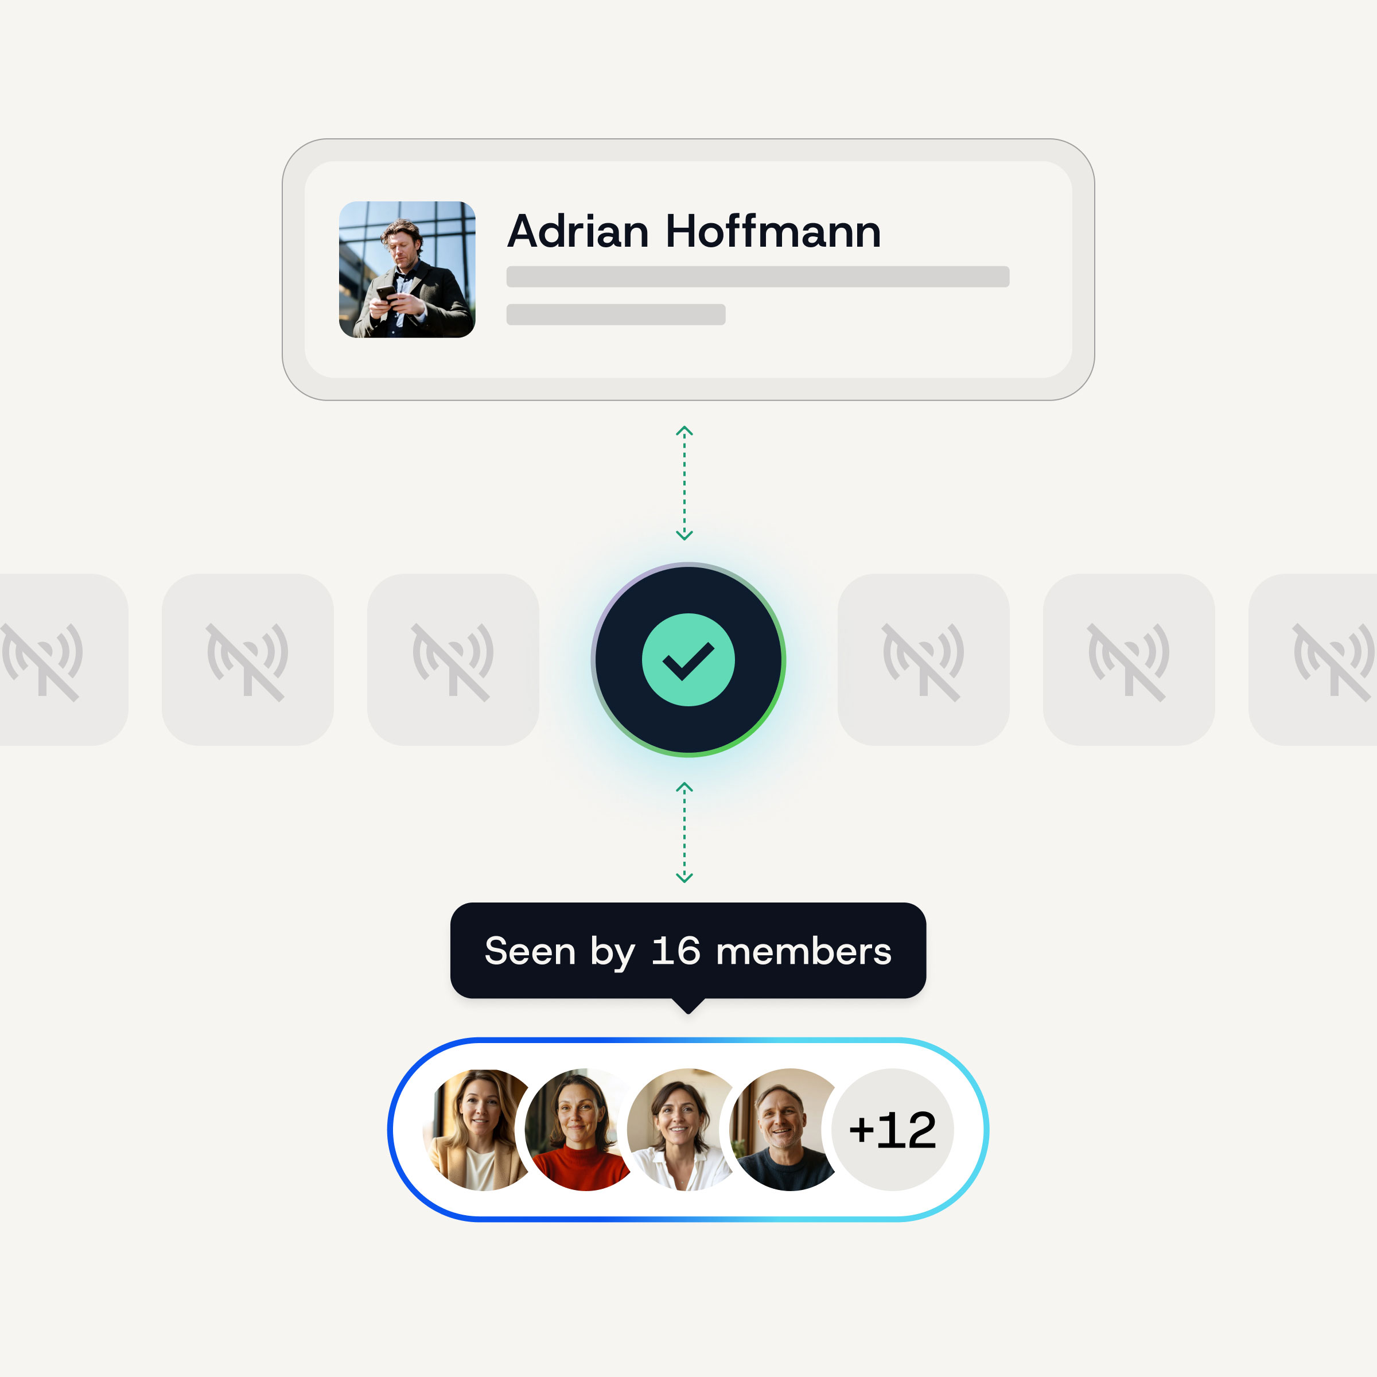
Task: Click the "Seen by 16 members" tooltip
Action: 688,950
